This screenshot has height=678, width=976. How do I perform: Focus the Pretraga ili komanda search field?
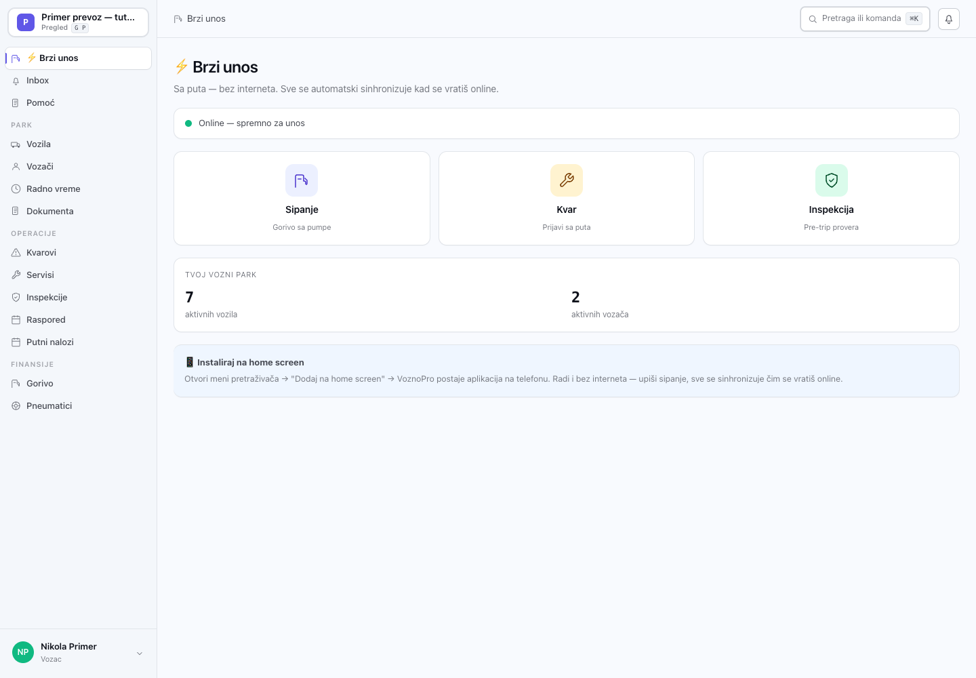865,19
